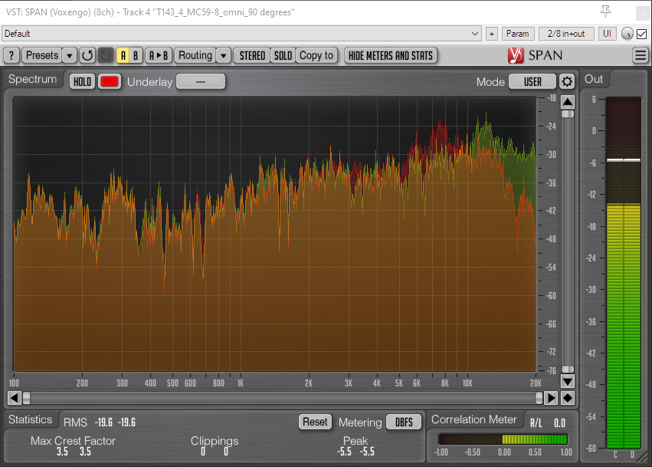
Task: Open the Mode USER selector
Action: coord(532,82)
